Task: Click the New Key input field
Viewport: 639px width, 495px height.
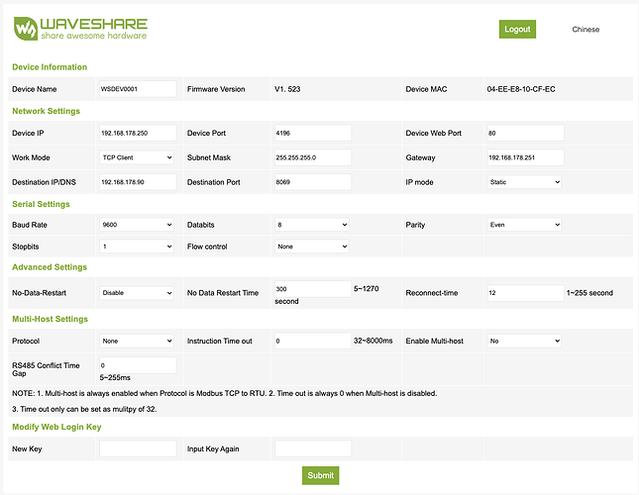Action: tap(138, 448)
